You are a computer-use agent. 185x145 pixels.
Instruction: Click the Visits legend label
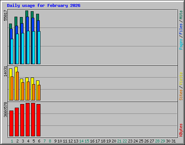[x=181, y=79]
